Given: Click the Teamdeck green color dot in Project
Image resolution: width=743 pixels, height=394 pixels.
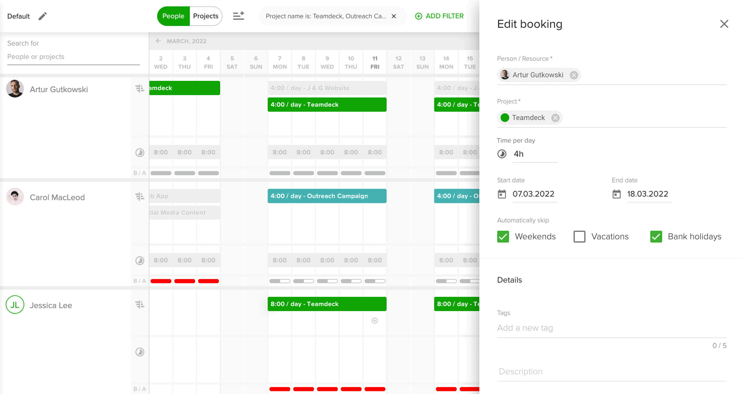Looking at the screenshot, I should 505,118.
